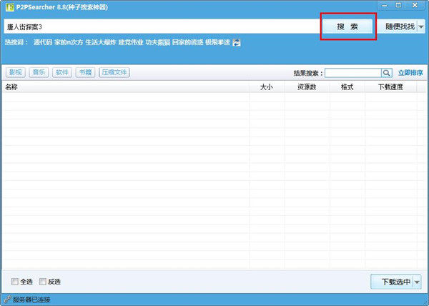Select the 软件 software filter tab
Viewport: 429px width, 306px height.
(62, 73)
